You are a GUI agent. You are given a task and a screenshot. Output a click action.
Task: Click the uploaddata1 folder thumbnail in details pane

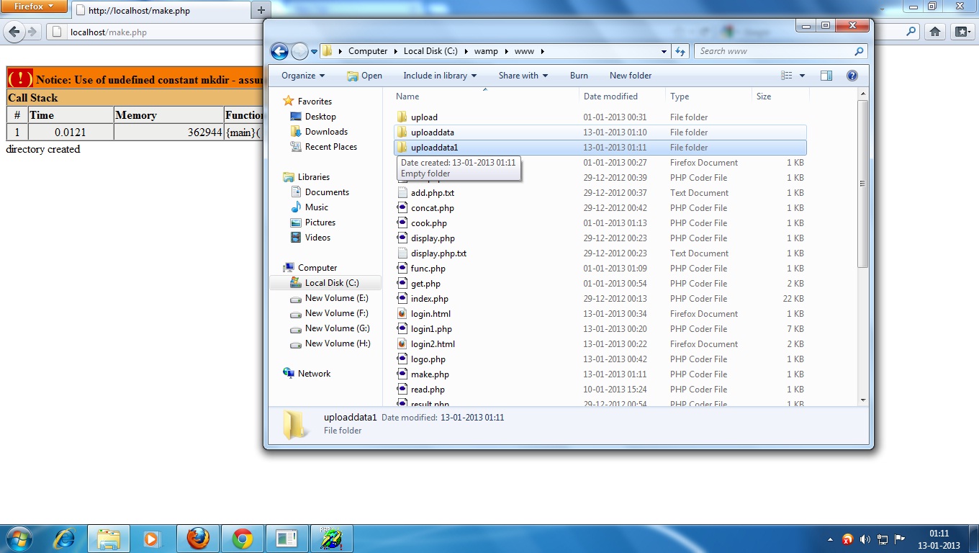point(294,425)
